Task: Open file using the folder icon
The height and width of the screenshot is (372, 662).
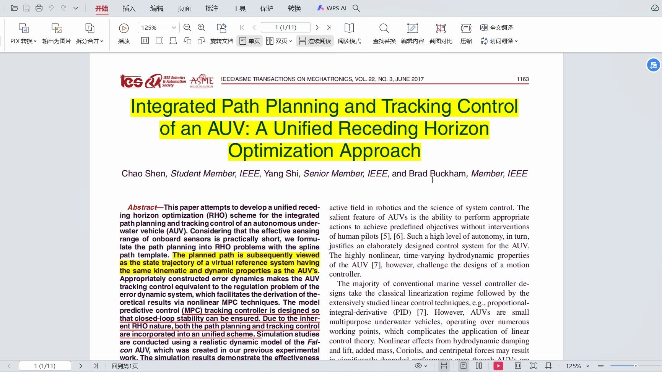Action: [x=14, y=8]
